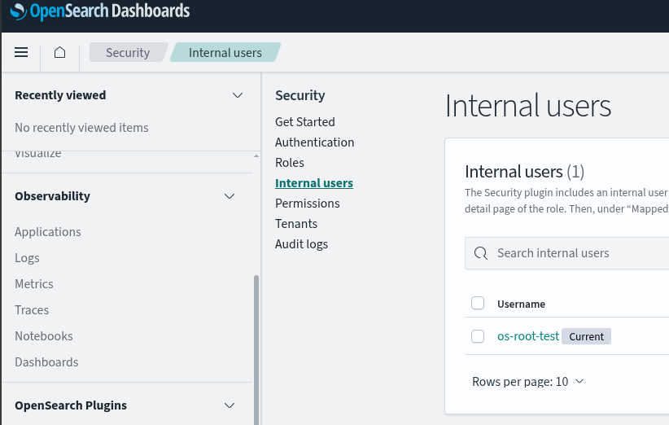Viewport: 669px width, 425px height.
Task: Collapse the Observability section
Action: pos(230,196)
